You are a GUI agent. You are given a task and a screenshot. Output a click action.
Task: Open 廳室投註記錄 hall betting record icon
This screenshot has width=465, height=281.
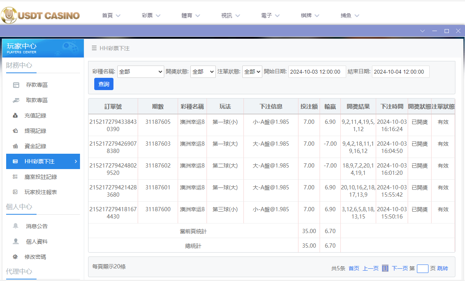click(16, 177)
